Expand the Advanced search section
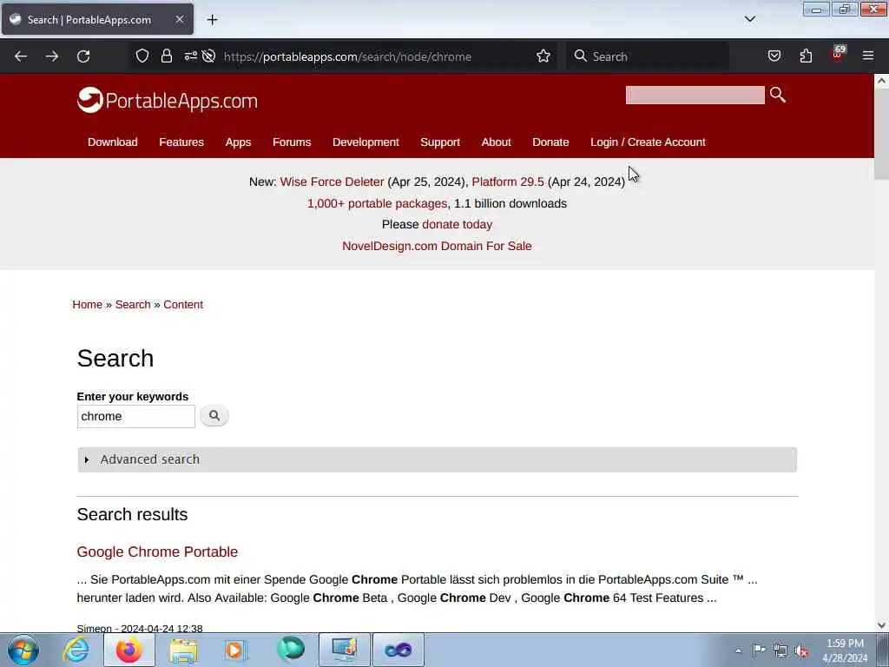Image resolution: width=889 pixels, height=667 pixels. pyautogui.click(x=438, y=459)
